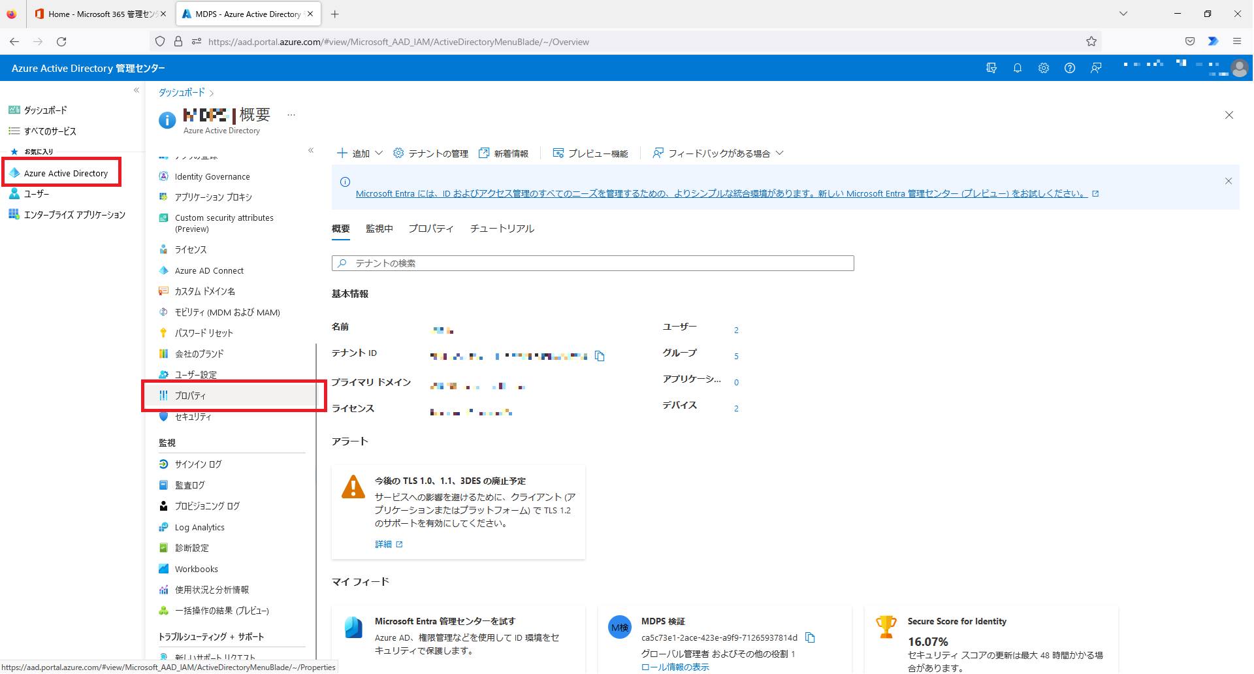Dismiss the Microsoft Entra info banner
Viewport: 1254px width, 674px height.
(x=1229, y=181)
